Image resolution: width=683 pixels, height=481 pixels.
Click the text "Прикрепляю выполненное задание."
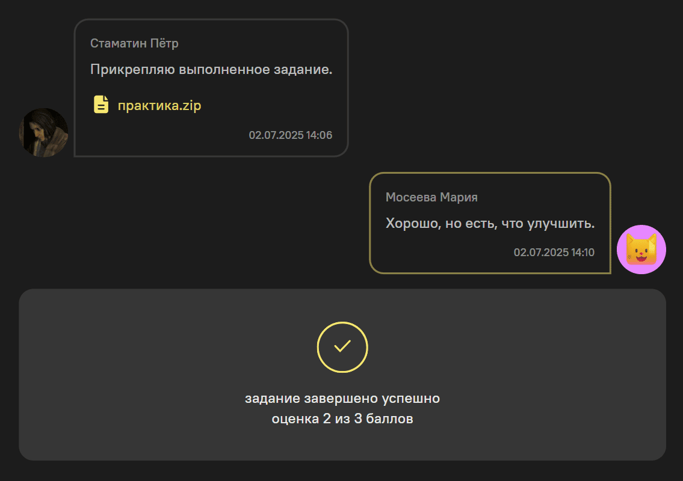click(x=211, y=70)
